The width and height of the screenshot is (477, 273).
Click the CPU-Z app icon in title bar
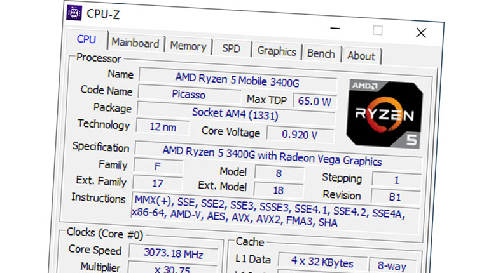(x=74, y=13)
